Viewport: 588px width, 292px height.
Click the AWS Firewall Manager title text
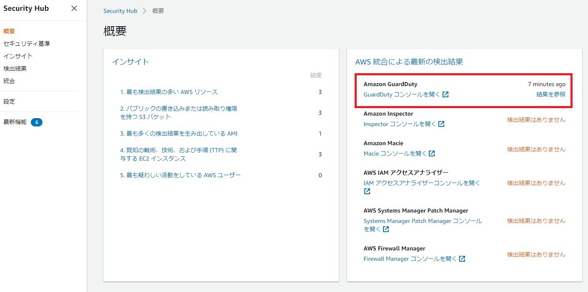[x=394, y=248]
